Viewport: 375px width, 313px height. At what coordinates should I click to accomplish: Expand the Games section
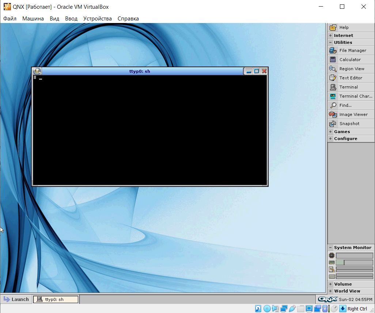pyautogui.click(x=351, y=132)
